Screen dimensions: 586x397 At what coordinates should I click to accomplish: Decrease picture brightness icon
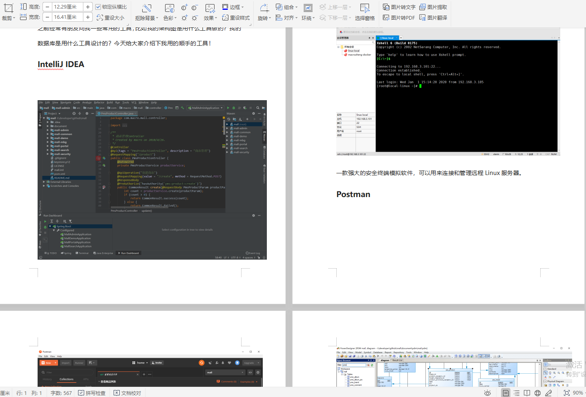pyautogui.click(x=195, y=18)
